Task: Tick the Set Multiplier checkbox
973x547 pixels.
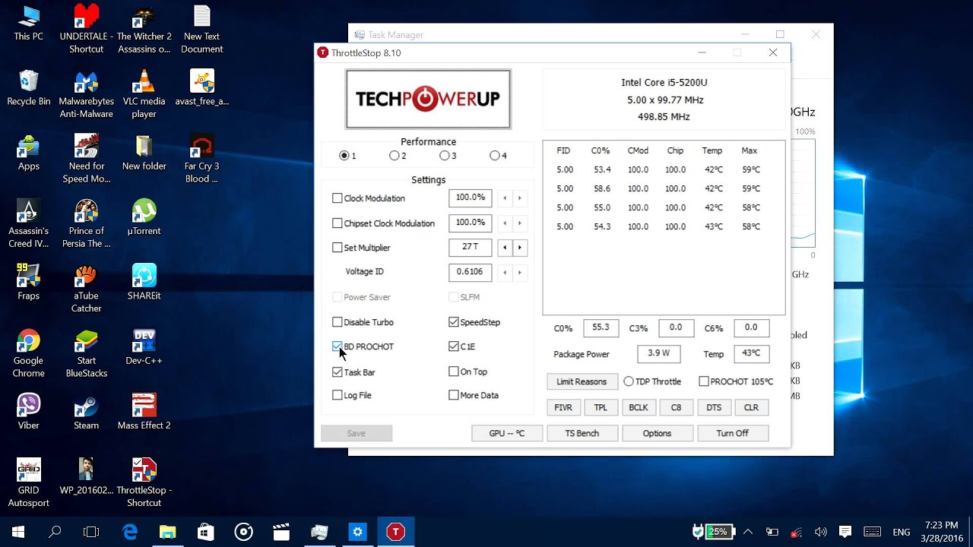Action: (338, 248)
